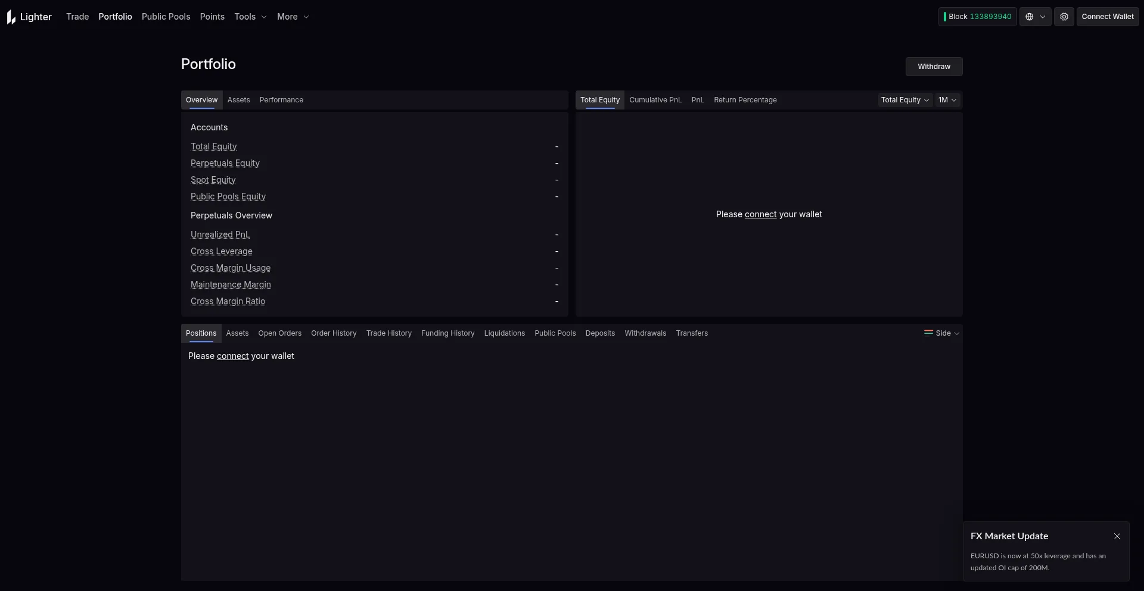Image resolution: width=1144 pixels, height=591 pixels.
Task: Click the Side filter icon
Action: [x=928, y=333]
